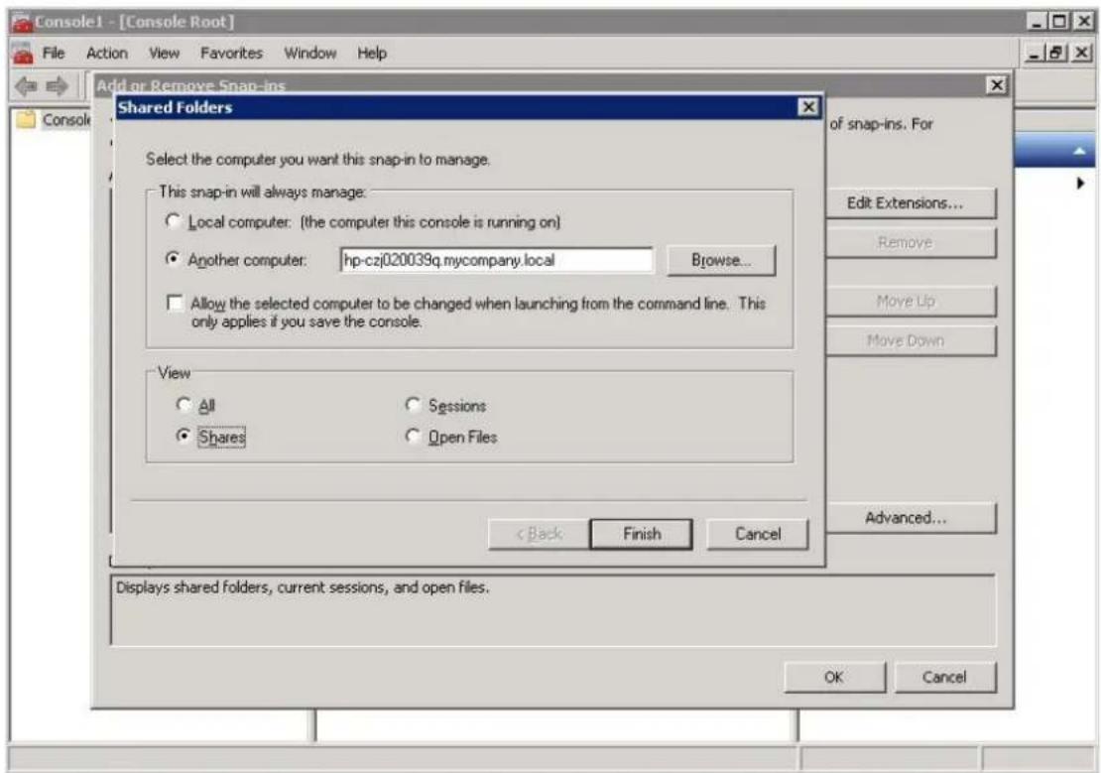
Task: Open the Help menu
Action: [x=371, y=54]
